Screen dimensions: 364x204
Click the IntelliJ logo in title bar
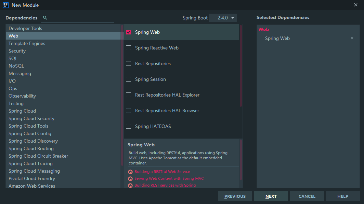point(6,5)
